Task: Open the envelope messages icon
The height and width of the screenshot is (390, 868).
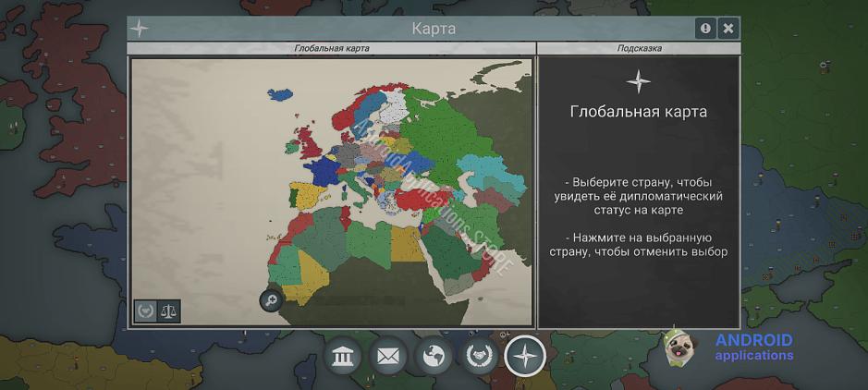Action: click(x=388, y=356)
